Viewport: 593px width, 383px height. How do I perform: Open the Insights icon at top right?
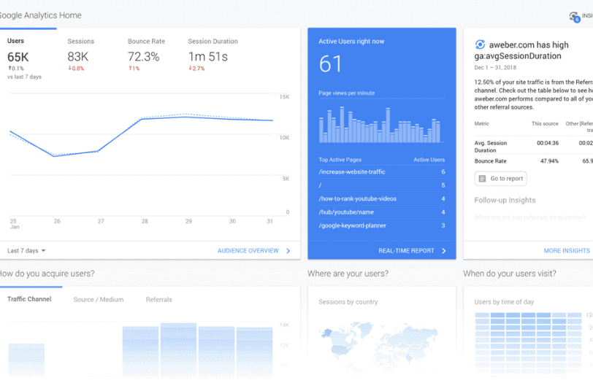pyautogui.click(x=575, y=17)
